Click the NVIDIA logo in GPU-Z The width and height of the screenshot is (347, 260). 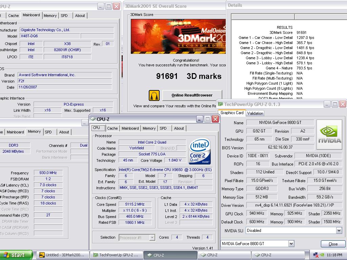click(329, 134)
